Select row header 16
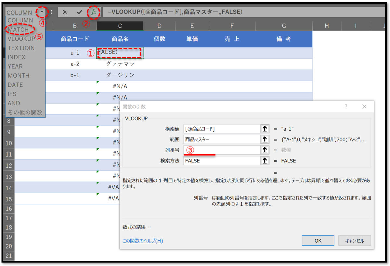This screenshot has height=266, width=390. point(9,209)
